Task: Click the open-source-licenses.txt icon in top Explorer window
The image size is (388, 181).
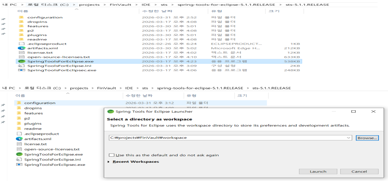Action: 22,57
